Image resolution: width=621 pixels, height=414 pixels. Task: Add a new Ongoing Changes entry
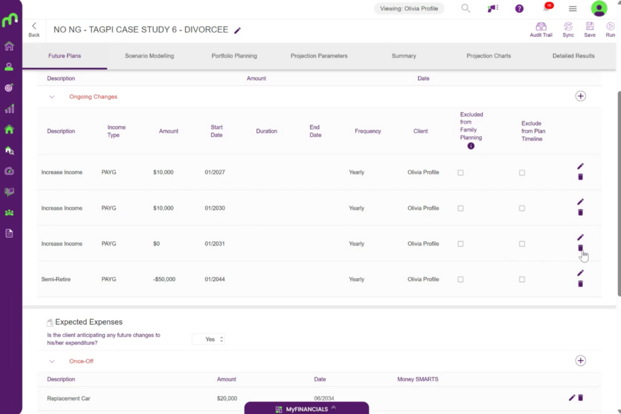pos(580,96)
